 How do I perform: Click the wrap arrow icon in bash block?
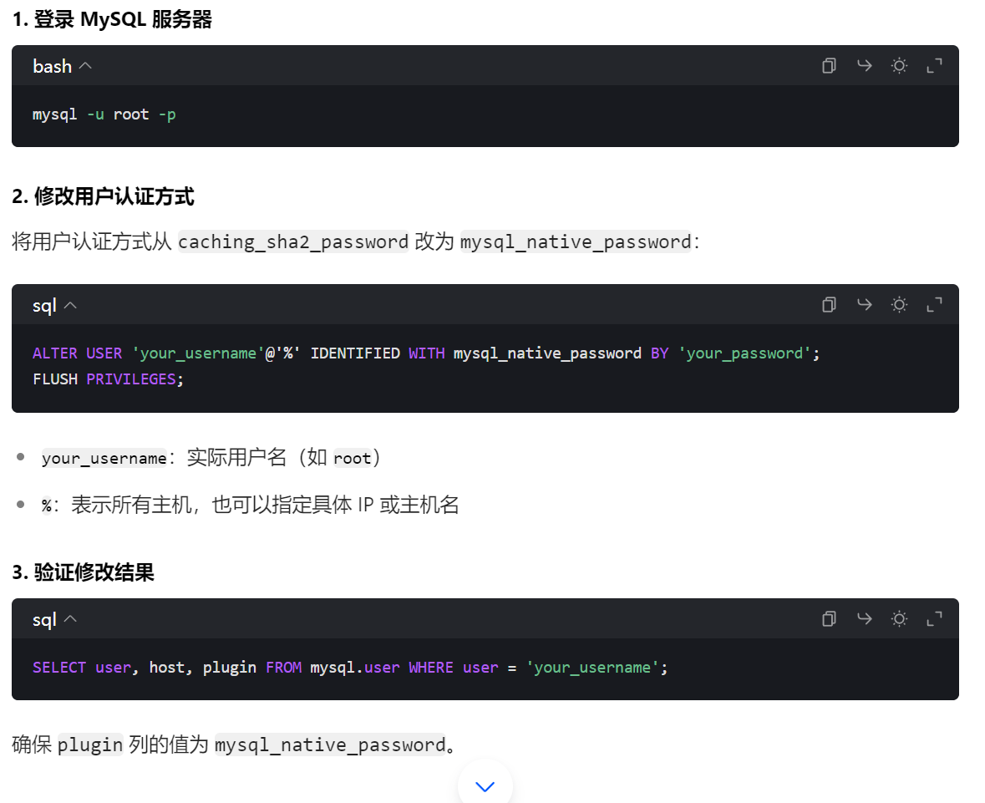[865, 65]
